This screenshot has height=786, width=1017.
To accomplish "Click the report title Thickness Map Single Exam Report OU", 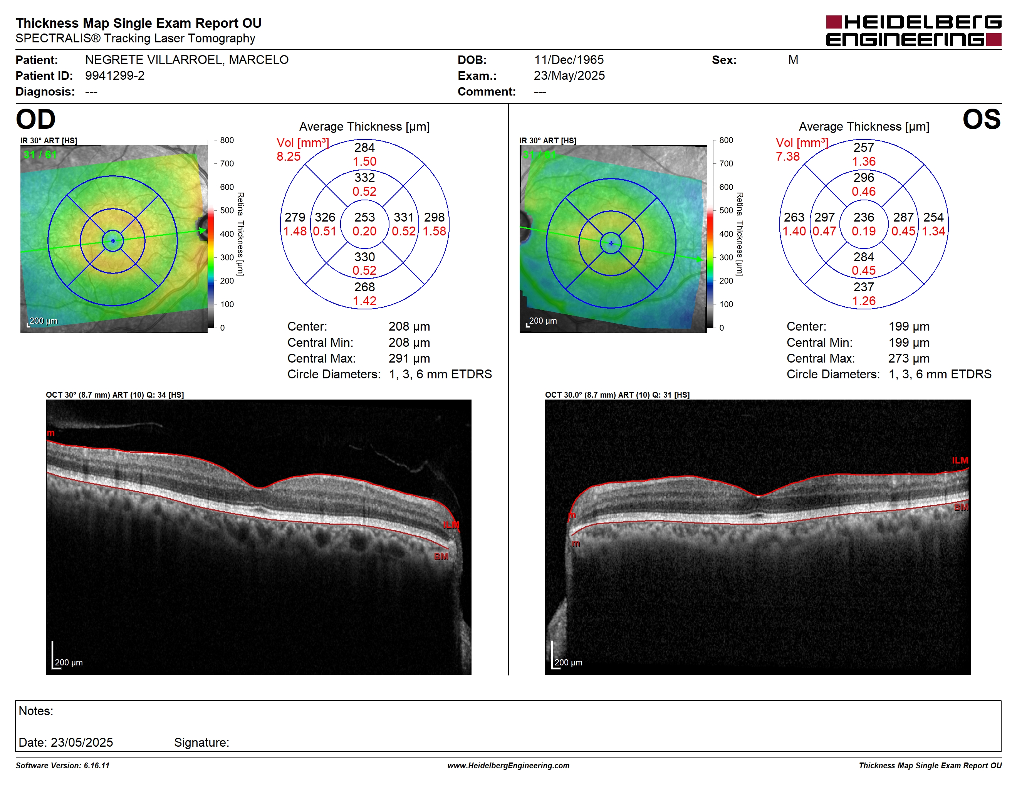I will [x=139, y=23].
